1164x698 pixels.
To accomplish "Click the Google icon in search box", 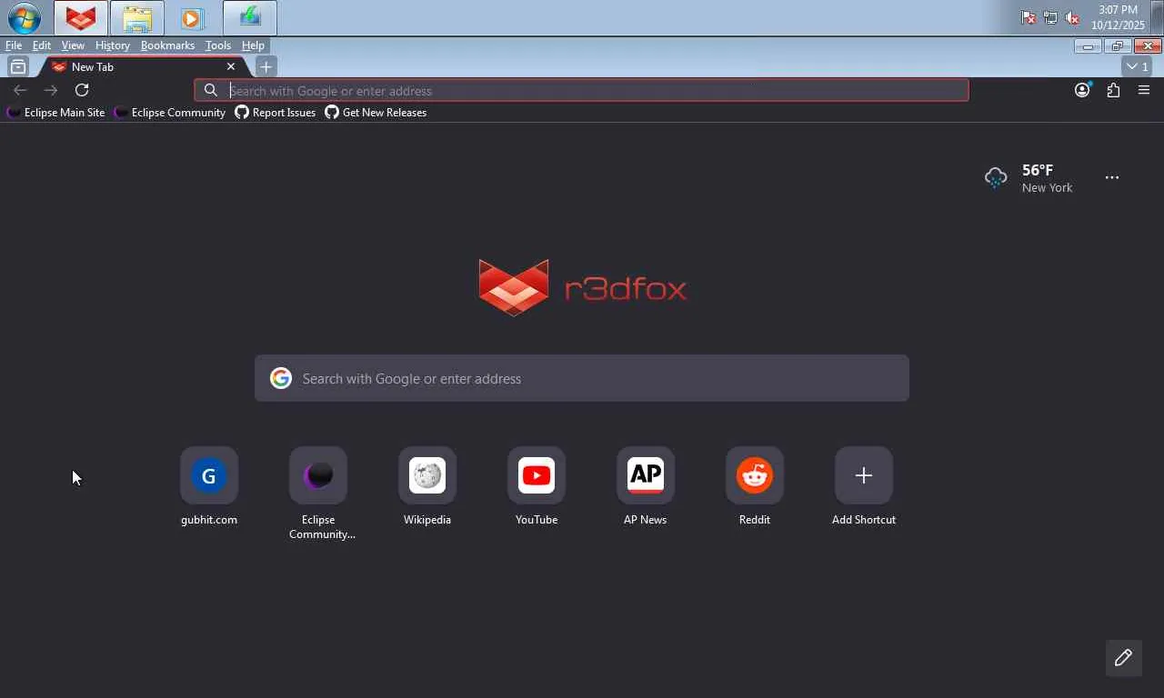I will (x=281, y=378).
